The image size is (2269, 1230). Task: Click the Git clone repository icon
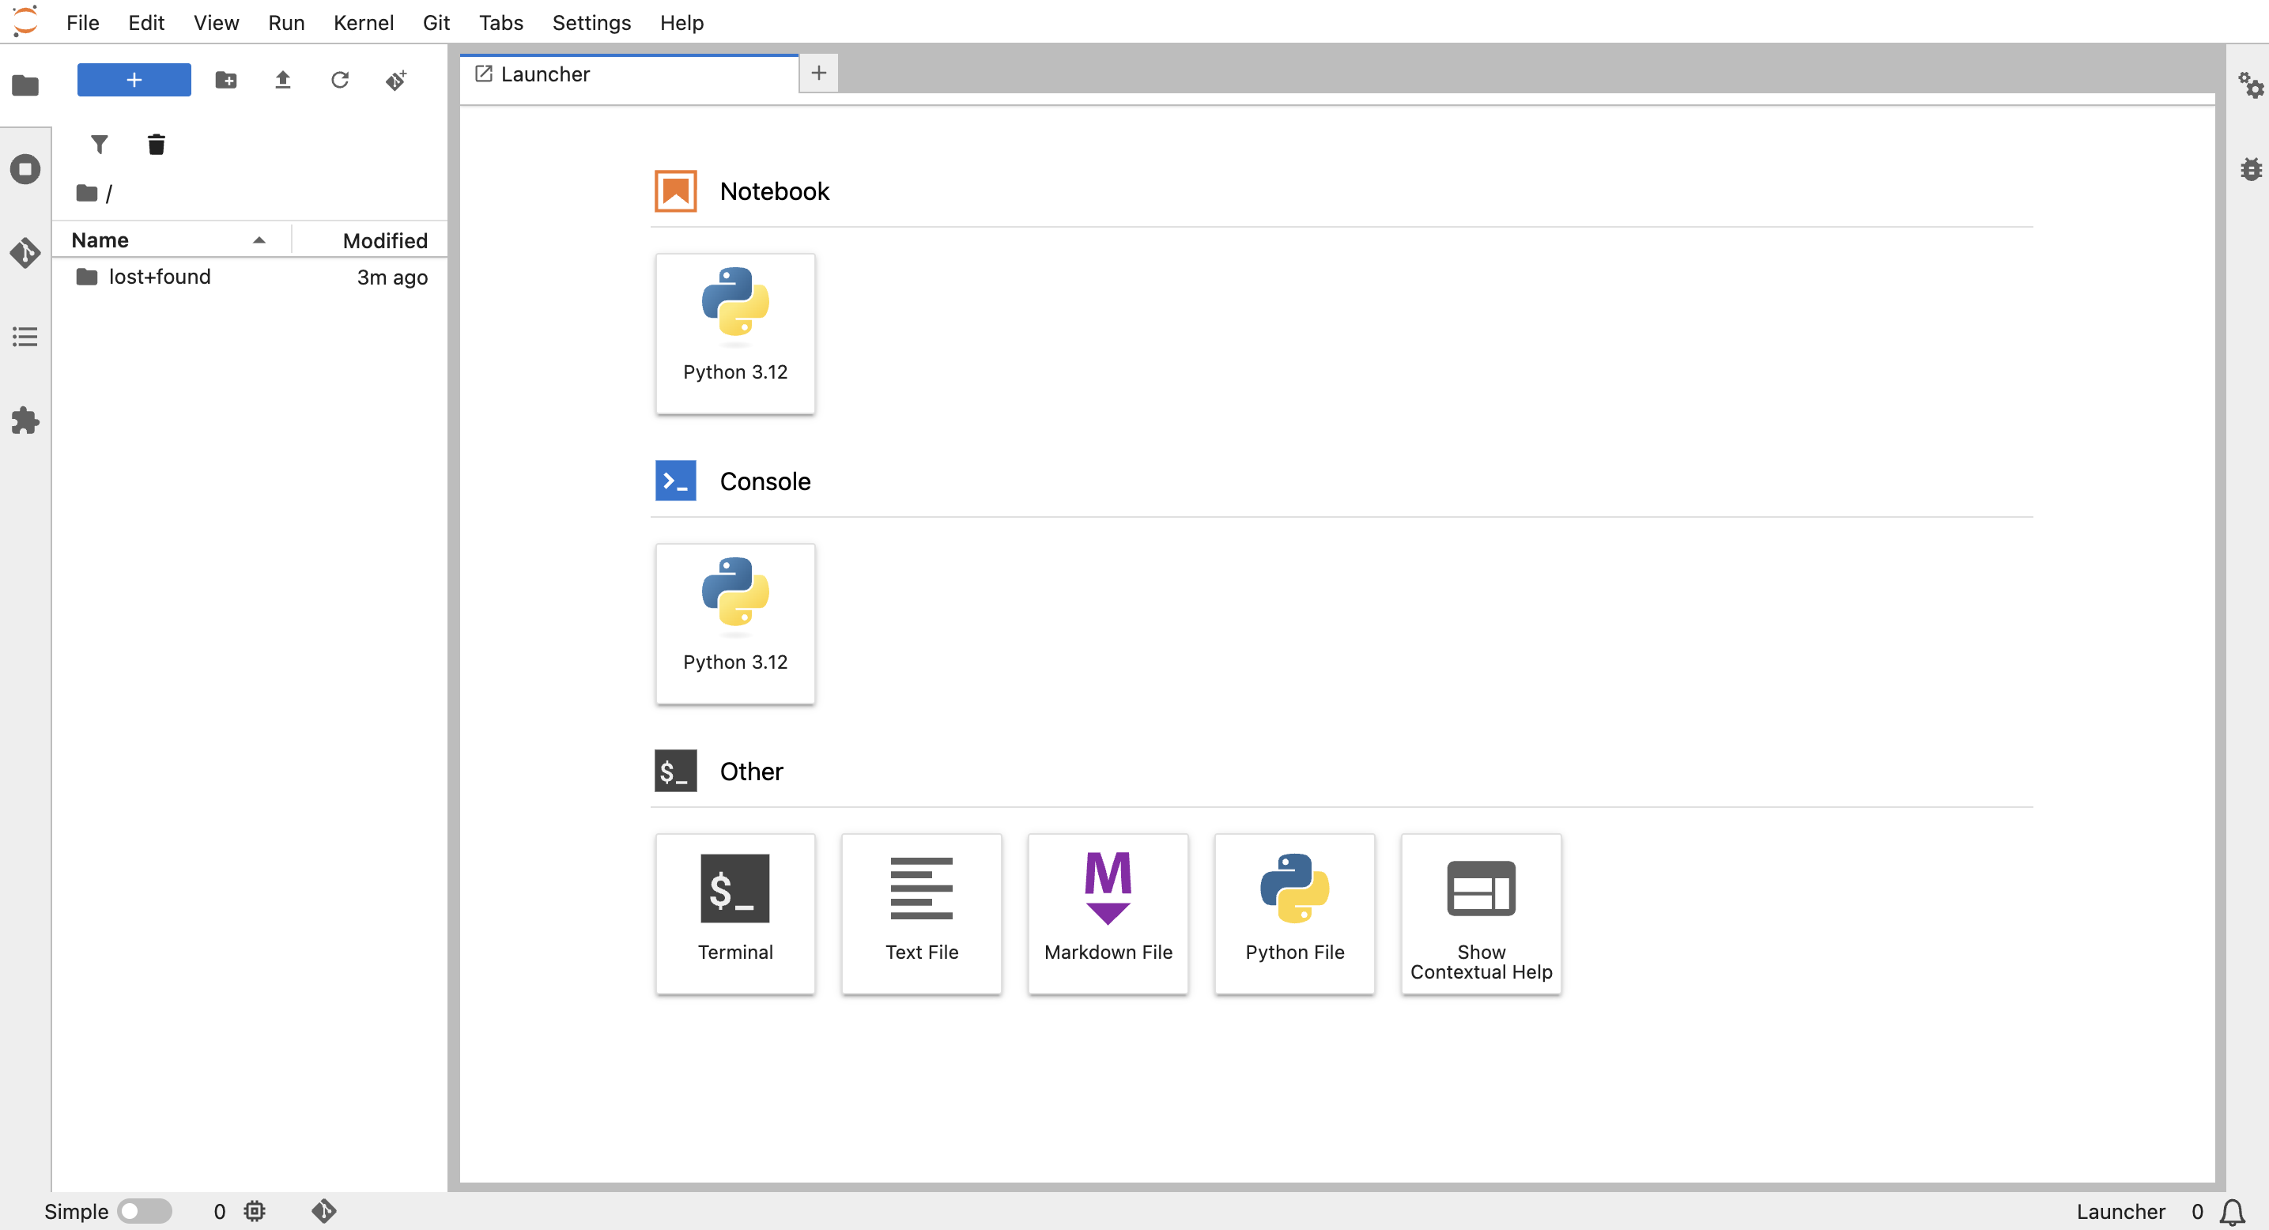coord(395,80)
